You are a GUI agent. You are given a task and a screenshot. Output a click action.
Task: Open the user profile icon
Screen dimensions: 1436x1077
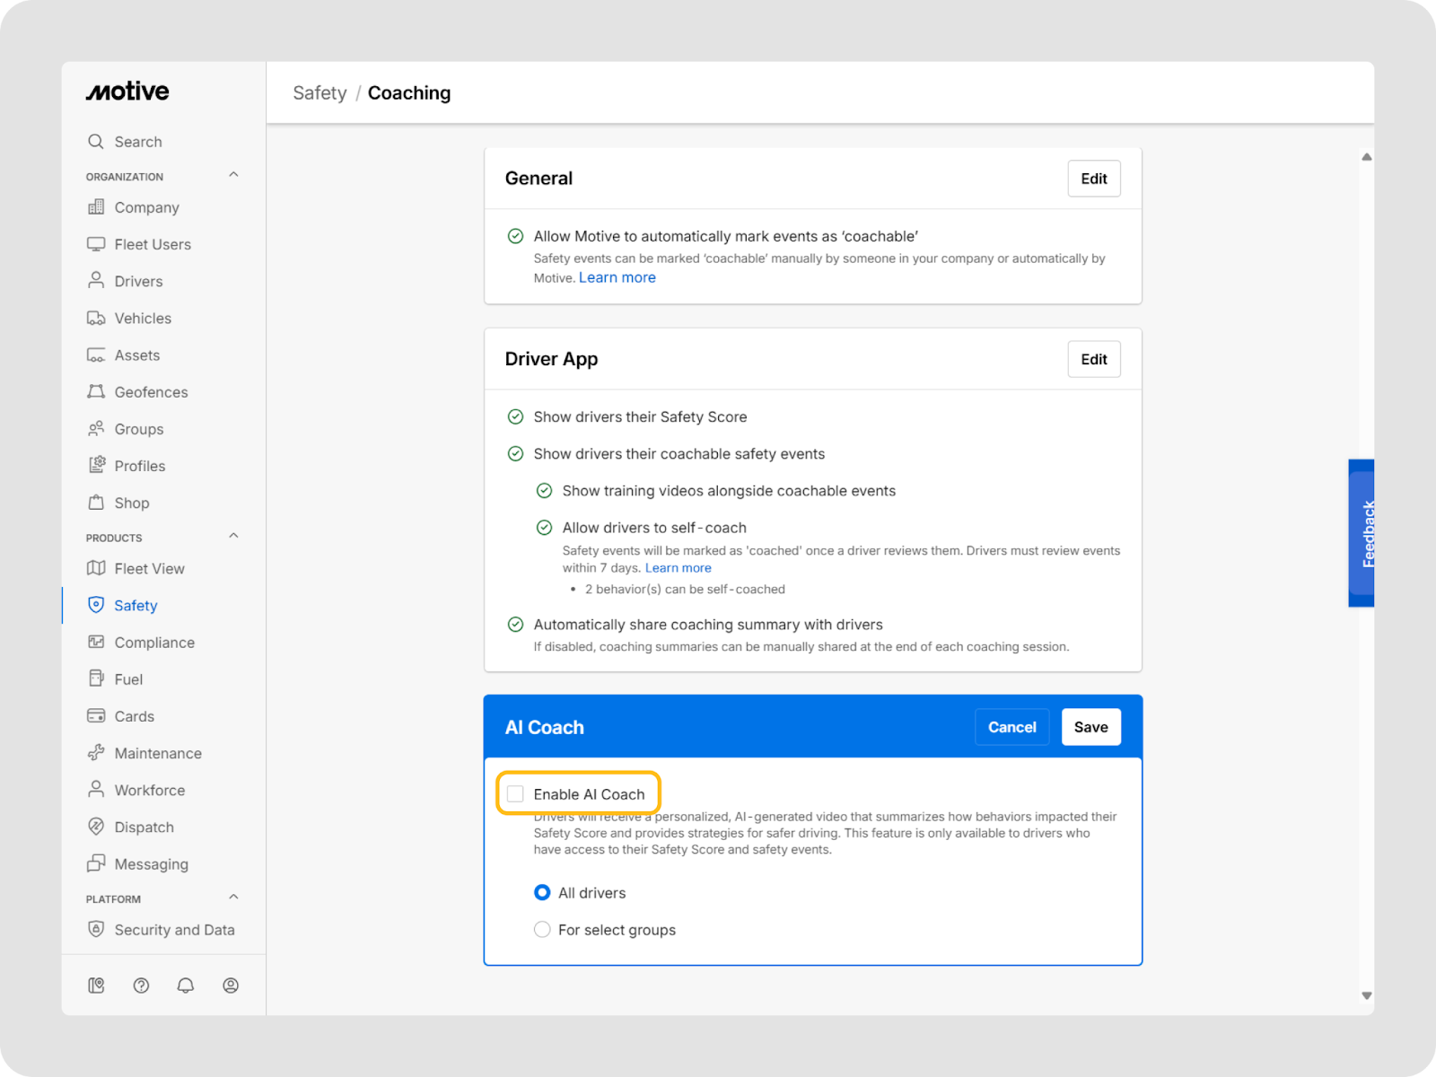click(231, 985)
